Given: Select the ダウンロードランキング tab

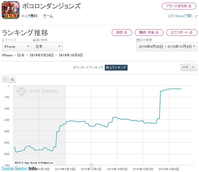Looking at the screenshot, I should click(x=88, y=68).
